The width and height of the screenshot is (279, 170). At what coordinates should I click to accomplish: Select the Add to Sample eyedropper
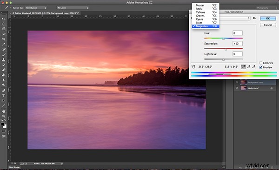[x=249, y=67]
